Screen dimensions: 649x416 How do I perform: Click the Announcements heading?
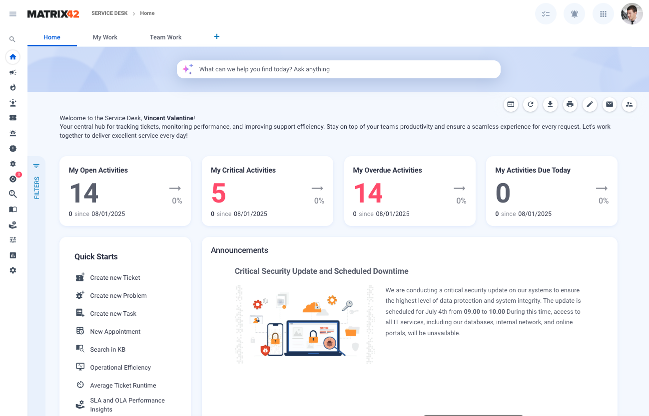pyautogui.click(x=239, y=250)
